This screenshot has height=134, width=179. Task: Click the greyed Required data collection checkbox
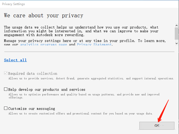click(6, 73)
